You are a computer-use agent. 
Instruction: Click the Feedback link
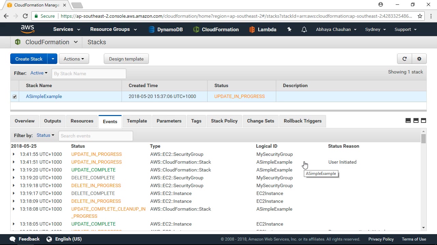[29, 239]
